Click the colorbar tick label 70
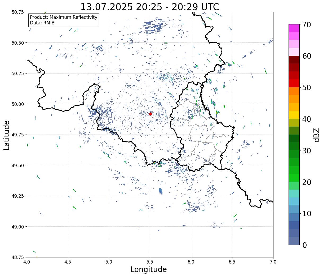This screenshot has width=323, height=276. [307, 25]
